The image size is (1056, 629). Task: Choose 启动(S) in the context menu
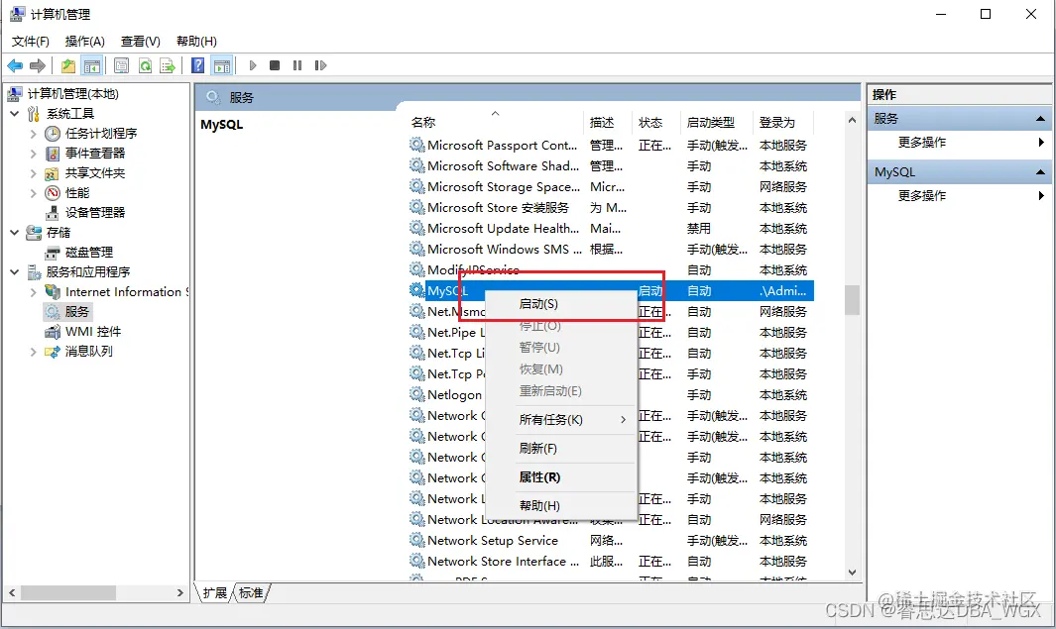click(561, 304)
